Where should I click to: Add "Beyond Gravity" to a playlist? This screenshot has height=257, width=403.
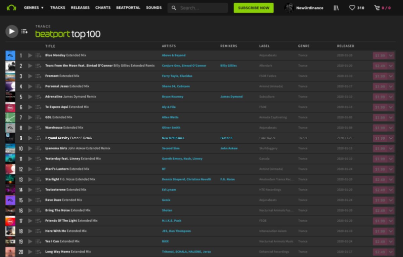coord(38,138)
